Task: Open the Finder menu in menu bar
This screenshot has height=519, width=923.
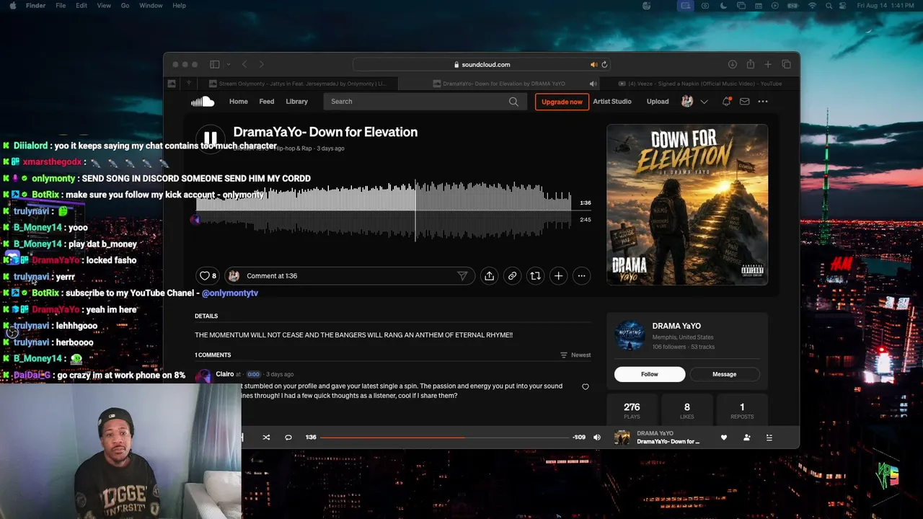Action: pos(35,6)
